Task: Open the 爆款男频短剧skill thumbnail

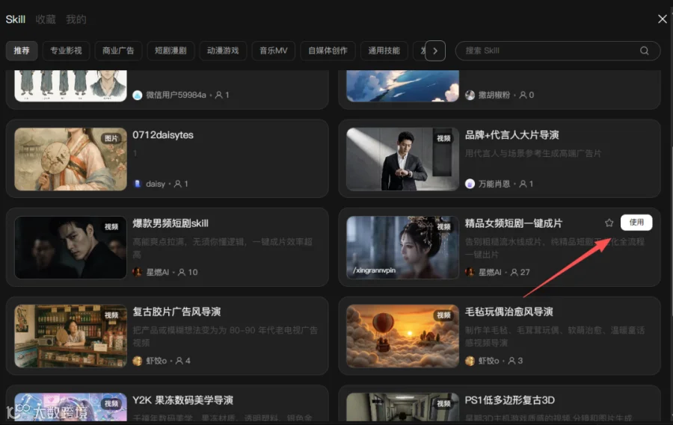Action: coord(71,247)
